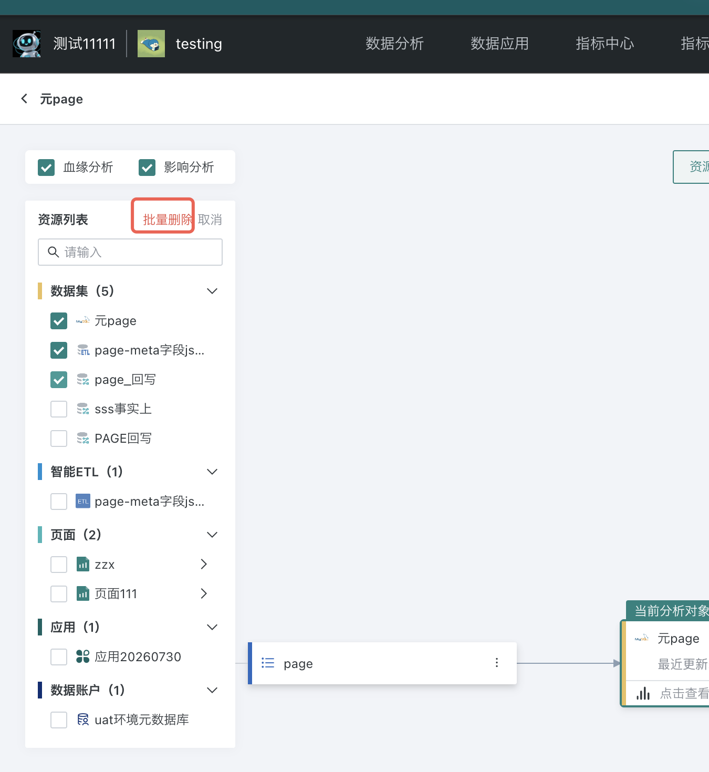Click the bar chart icon in analysis card
Image resolution: width=709 pixels, height=772 pixels.
pyautogui.click(x=643, y=693)
